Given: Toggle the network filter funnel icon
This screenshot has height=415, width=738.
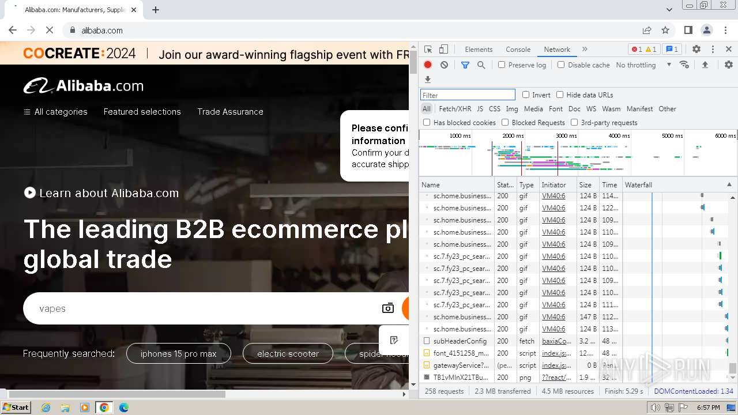Looking at the screenshot, I should [x=465, y=65].
